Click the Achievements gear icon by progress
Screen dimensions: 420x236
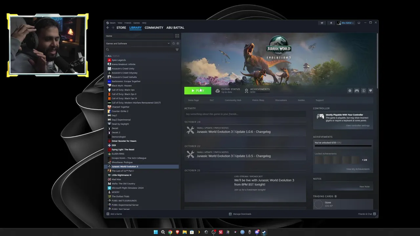(x=246, y=90)
